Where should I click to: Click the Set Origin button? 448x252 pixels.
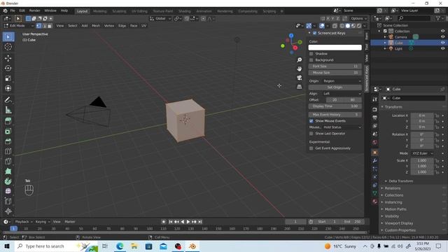(335, 87)
